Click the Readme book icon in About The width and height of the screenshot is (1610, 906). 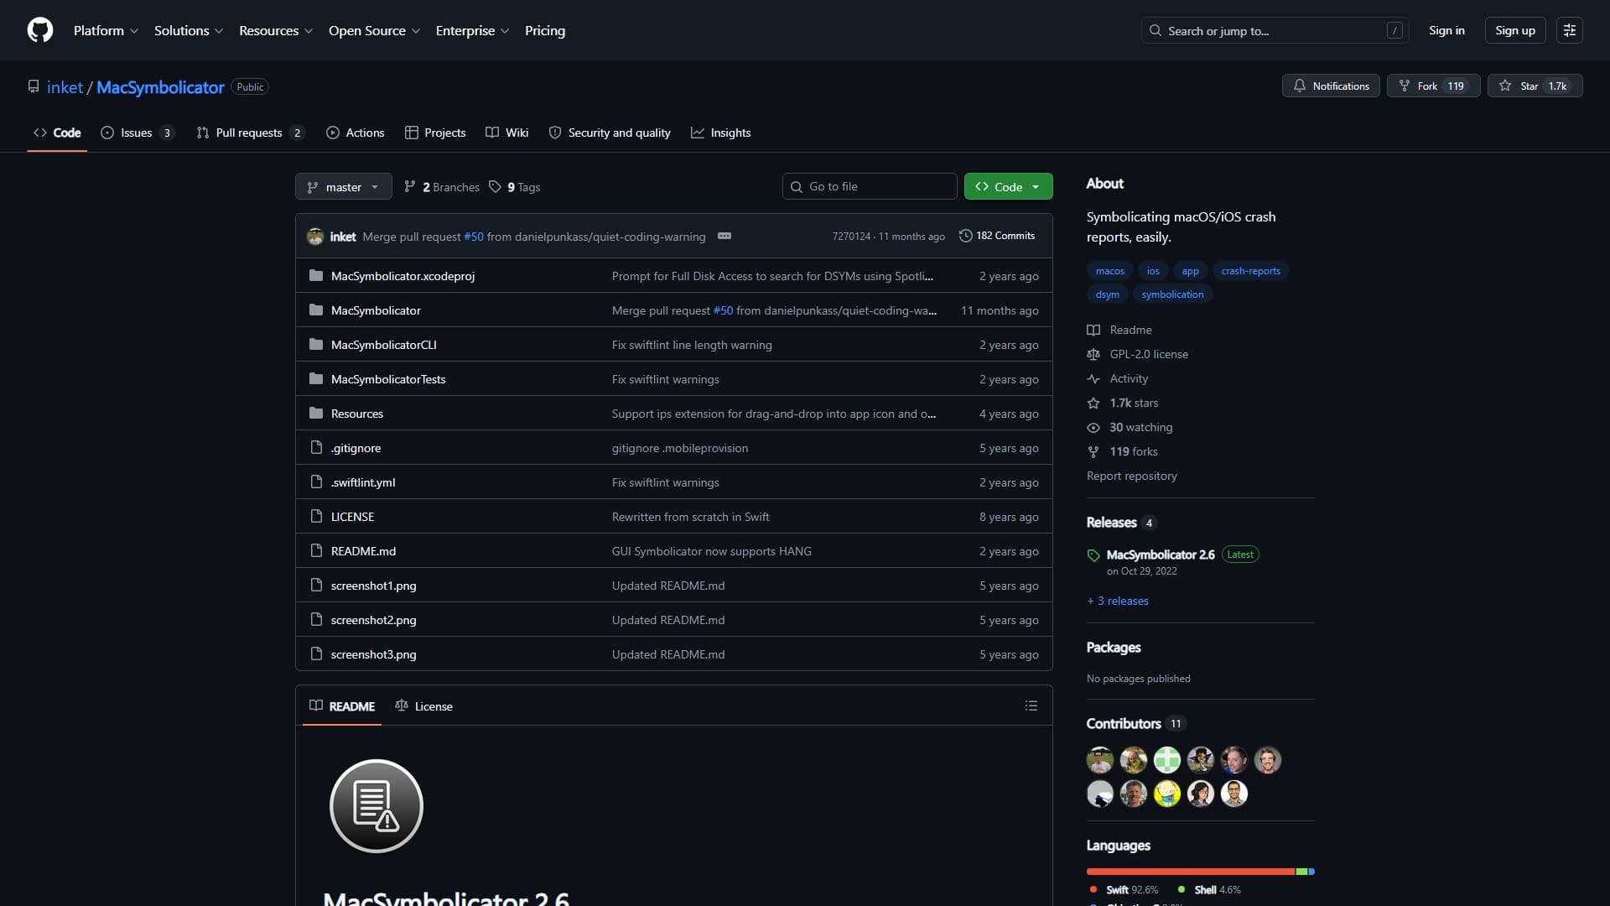coord(1093,331)
